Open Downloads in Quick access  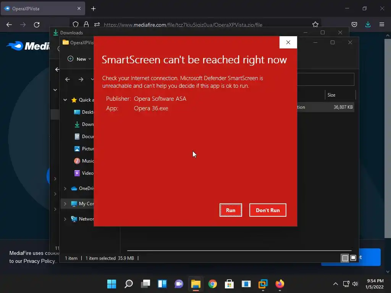tap(84, 124)
